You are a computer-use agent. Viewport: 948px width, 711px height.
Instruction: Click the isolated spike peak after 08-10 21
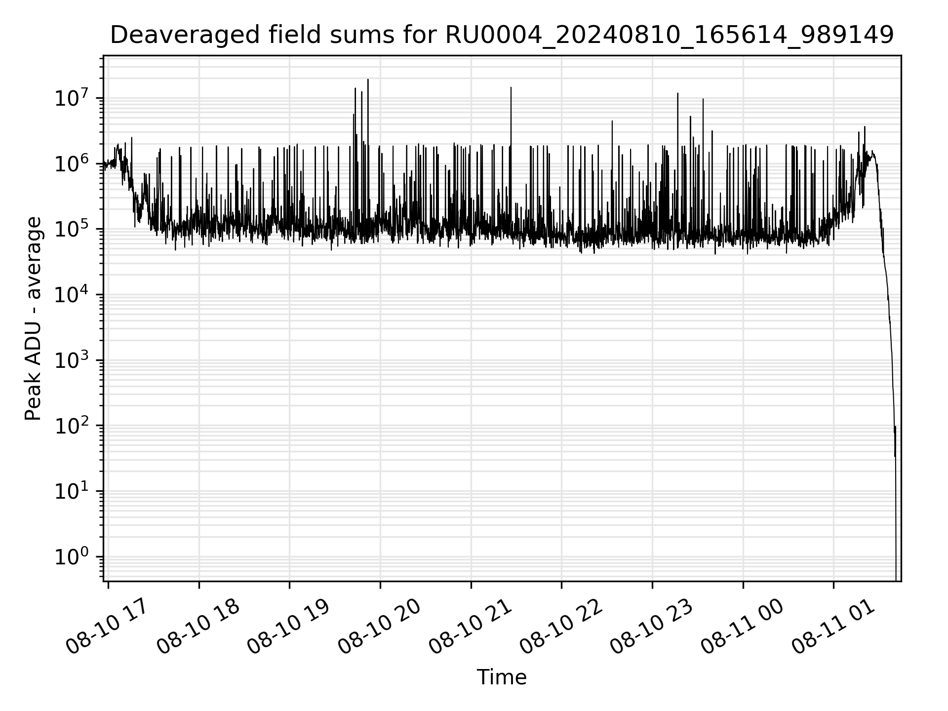pos(511,88)
